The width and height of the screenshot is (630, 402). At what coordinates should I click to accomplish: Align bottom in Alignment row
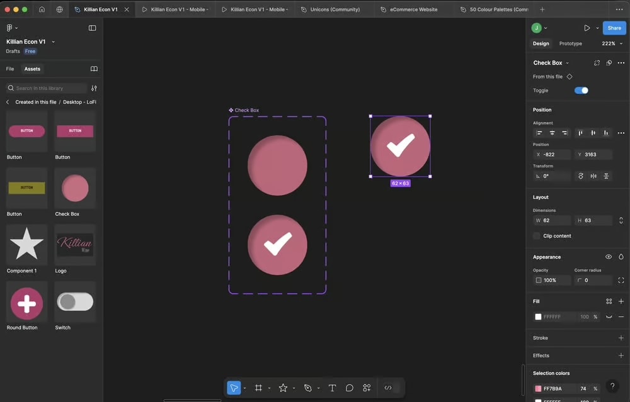[x=606, y=133]
